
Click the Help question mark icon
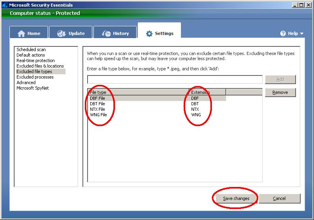[x=283, y=34]
